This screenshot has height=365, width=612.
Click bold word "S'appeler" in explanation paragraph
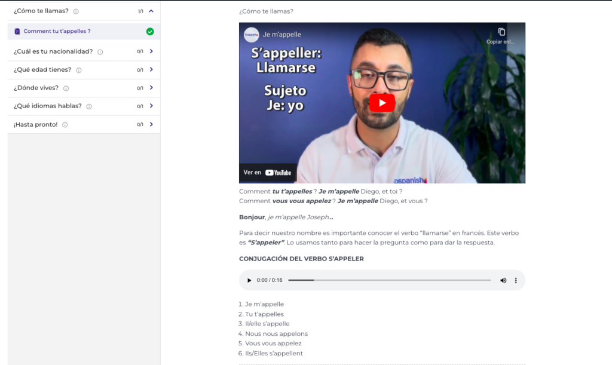266,243
